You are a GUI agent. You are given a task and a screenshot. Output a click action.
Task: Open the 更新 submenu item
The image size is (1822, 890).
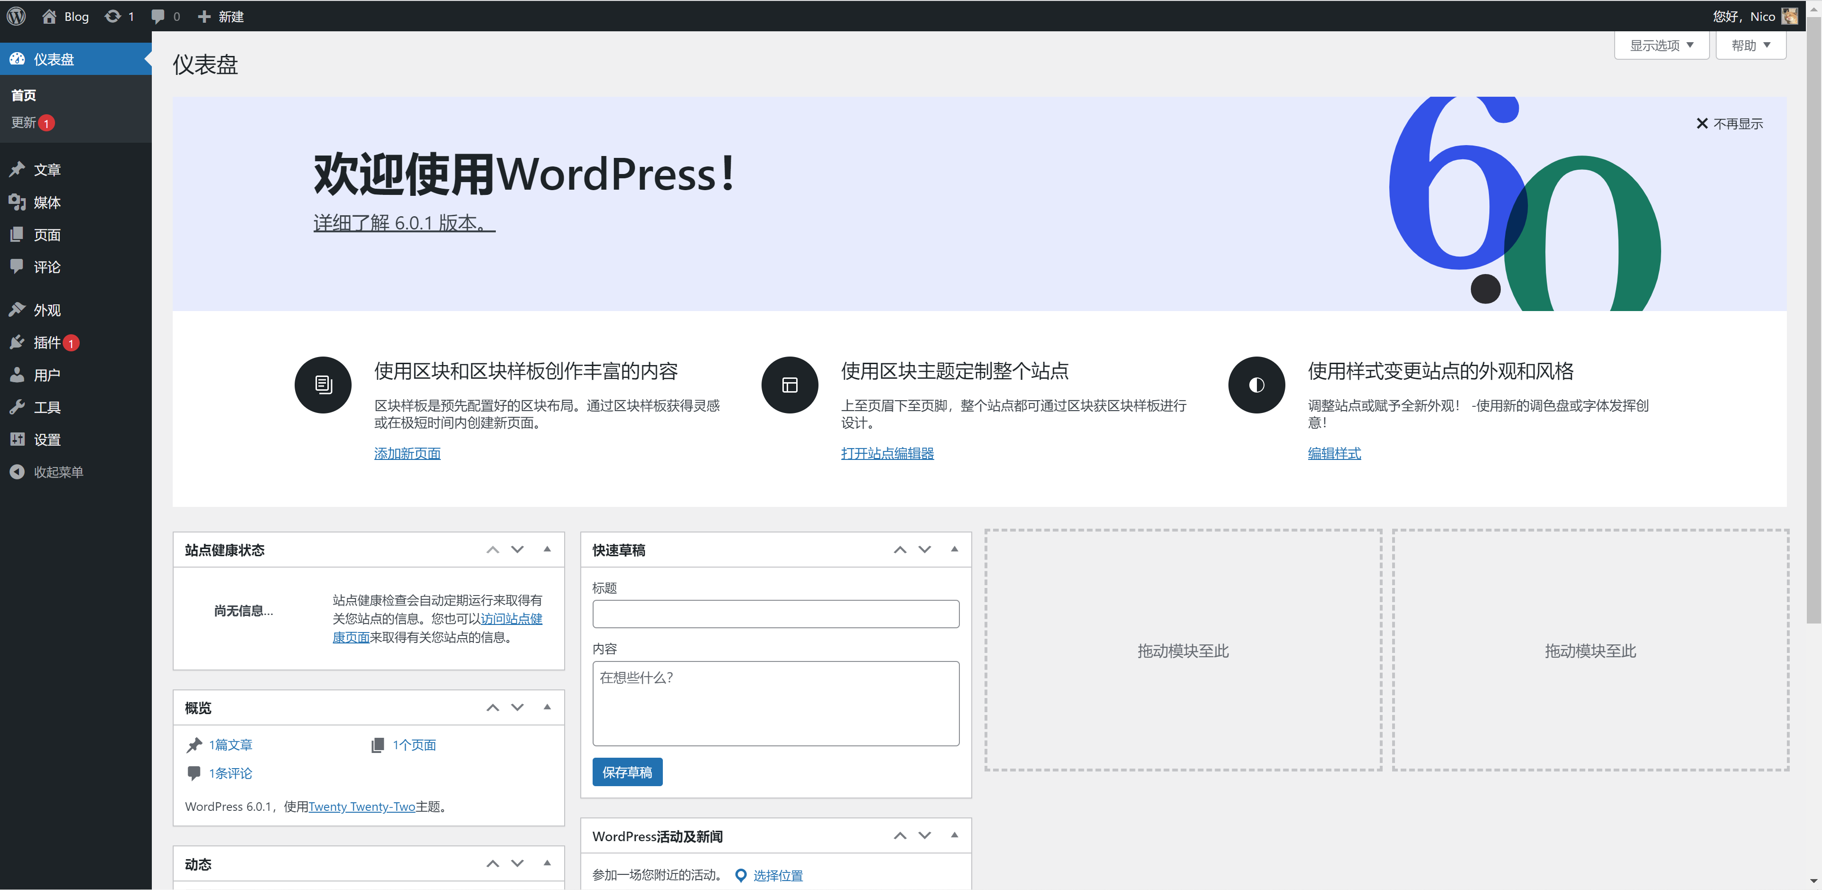pyautogui.click(x=24, y=123)
